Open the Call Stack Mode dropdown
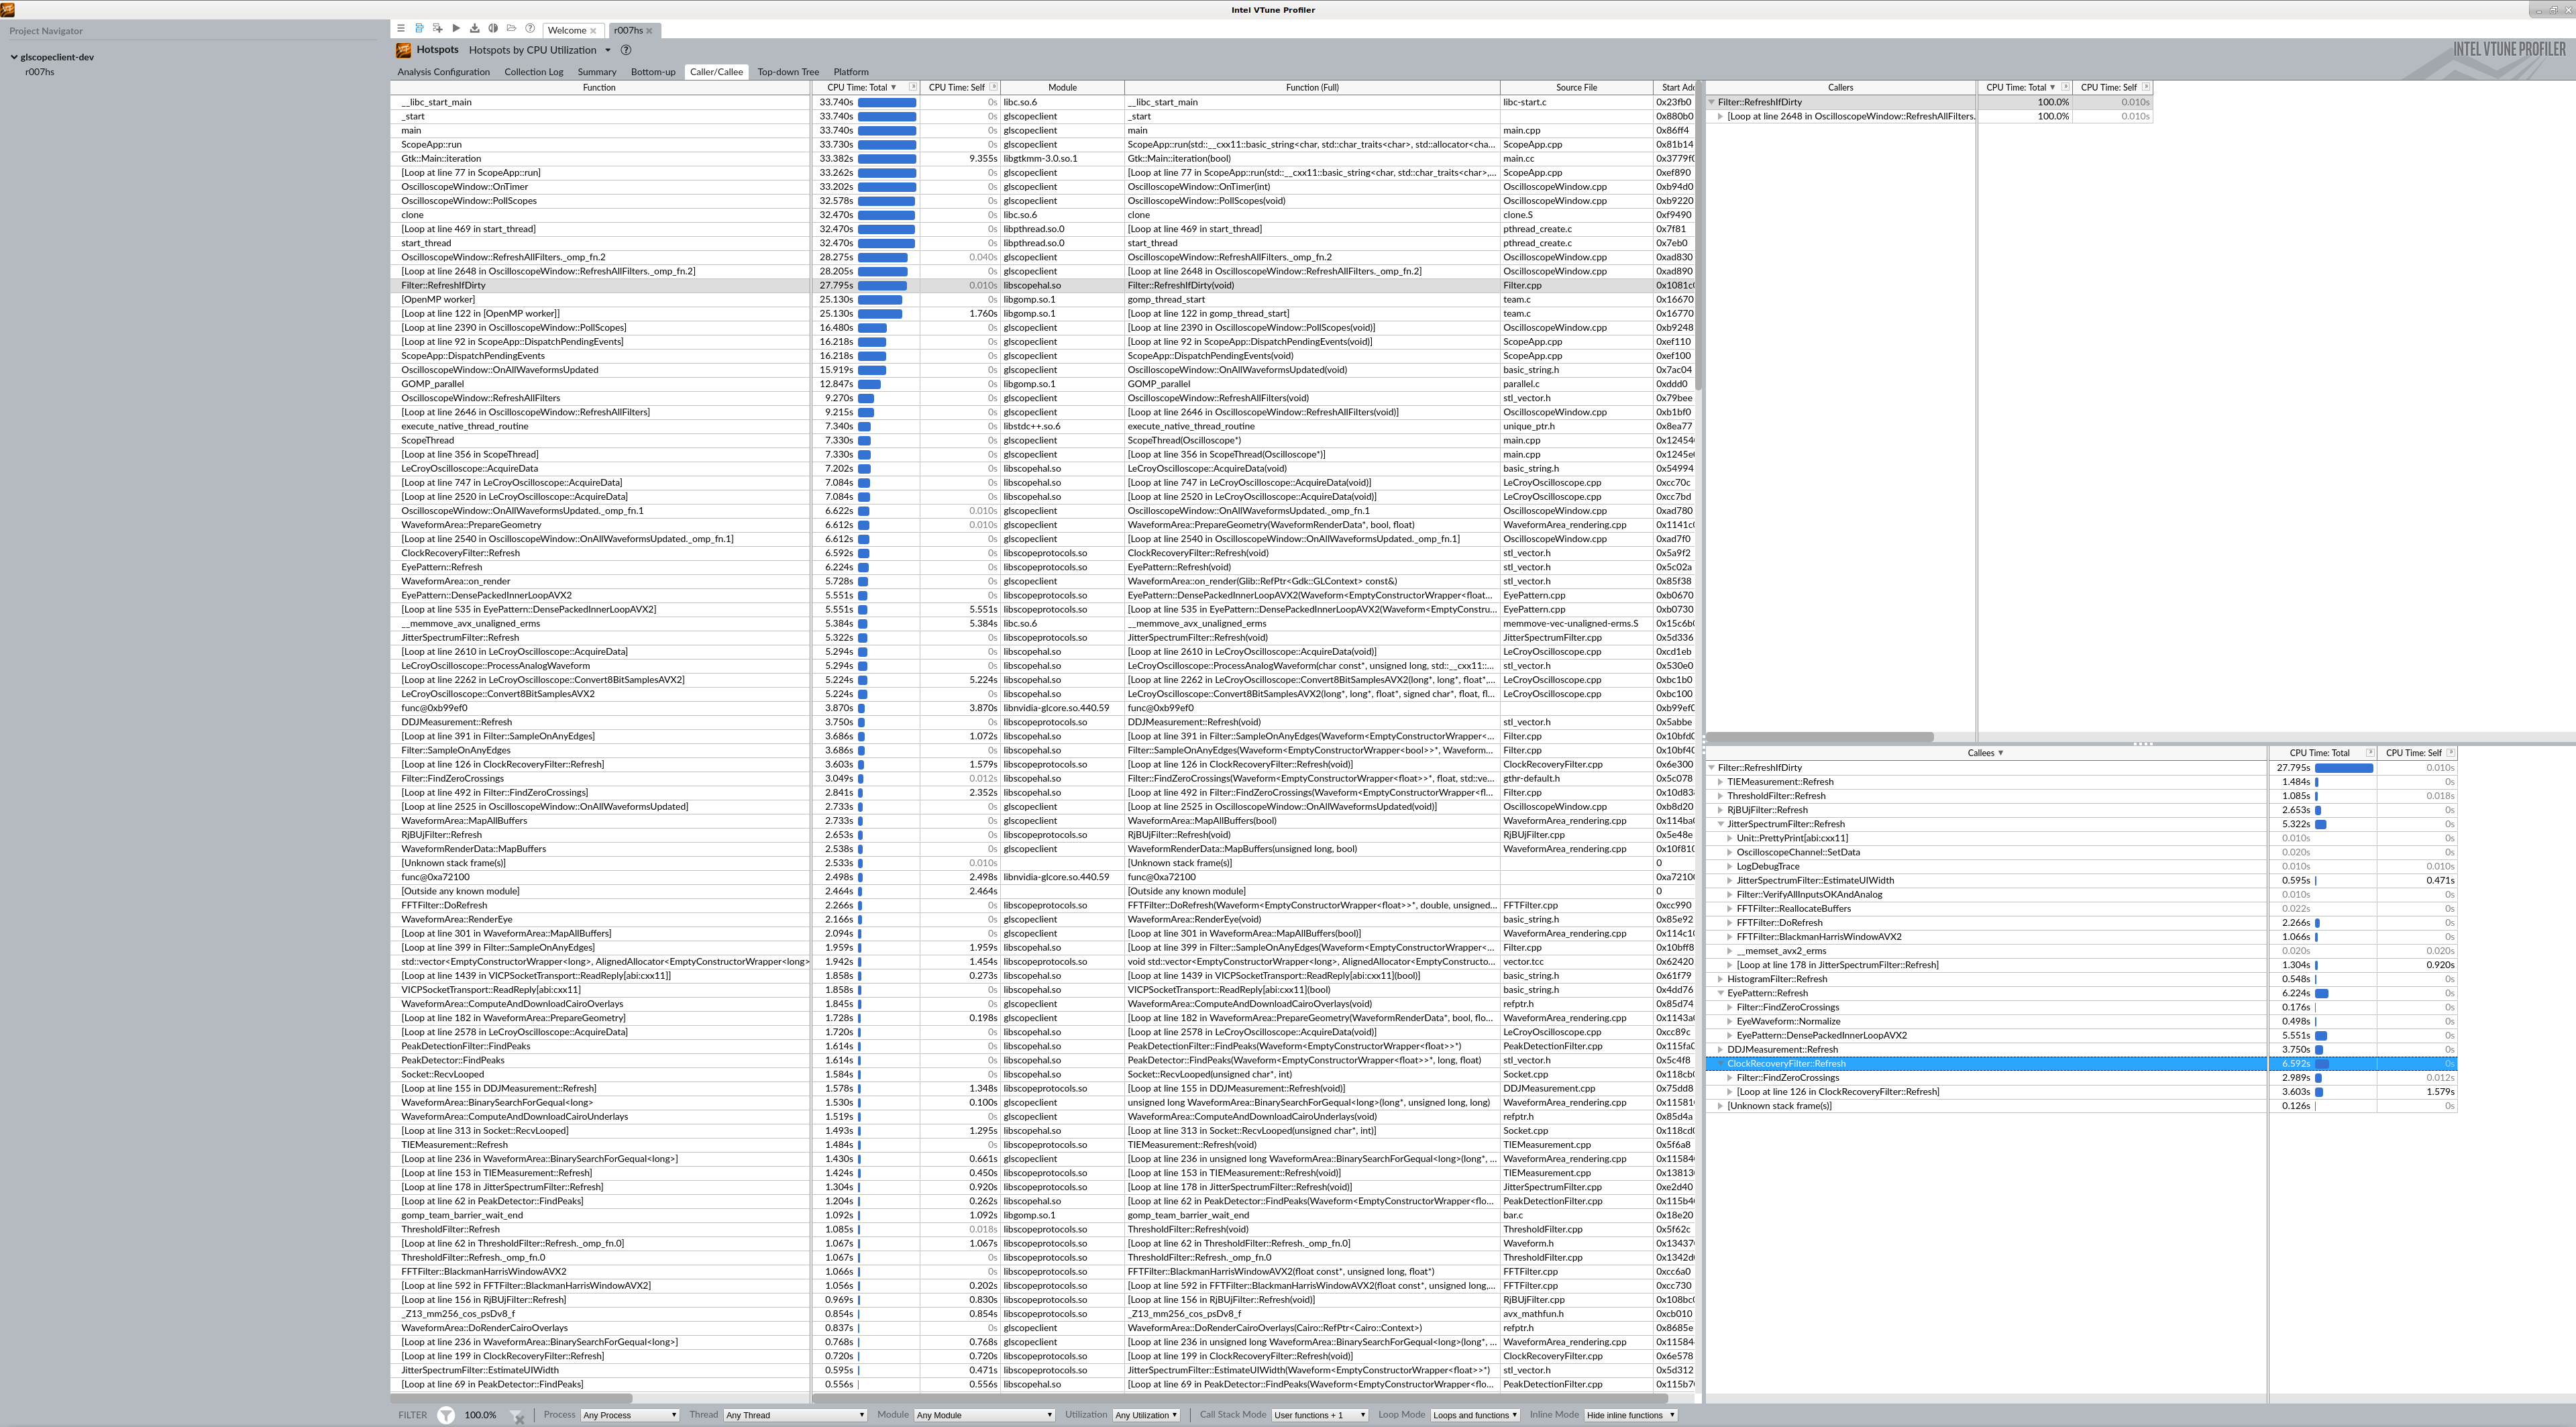This screenshot has height=1427, width=2576. [x=1319, y=1415]
